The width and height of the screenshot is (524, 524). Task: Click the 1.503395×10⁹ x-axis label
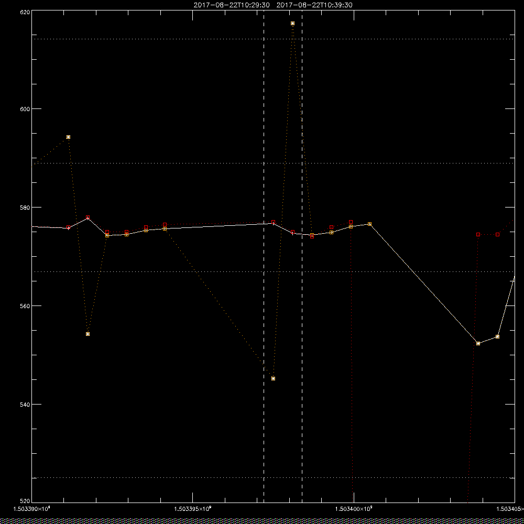(x=193, y=509)
